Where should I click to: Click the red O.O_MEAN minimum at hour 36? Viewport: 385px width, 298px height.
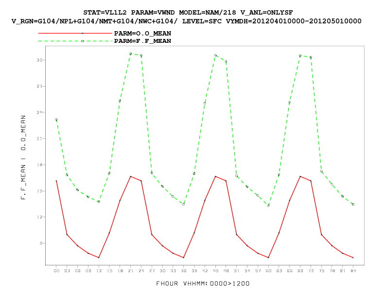[184, 258]
